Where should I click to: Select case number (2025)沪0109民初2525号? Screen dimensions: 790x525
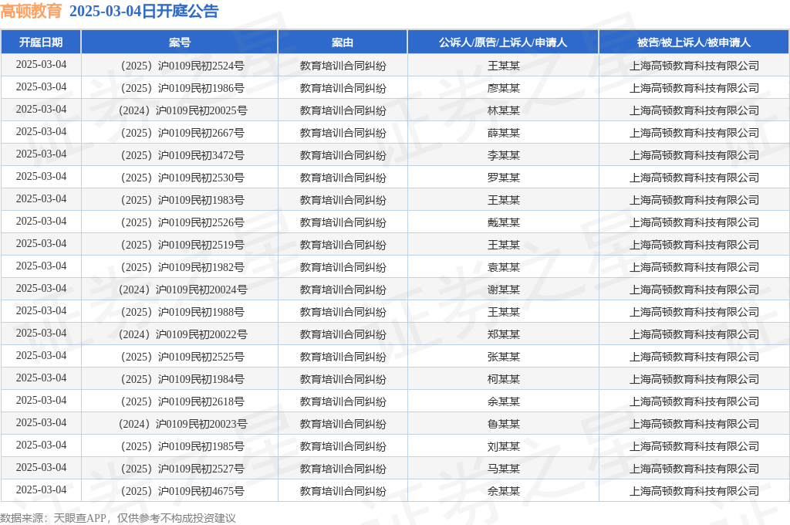[x=182, y=357]
